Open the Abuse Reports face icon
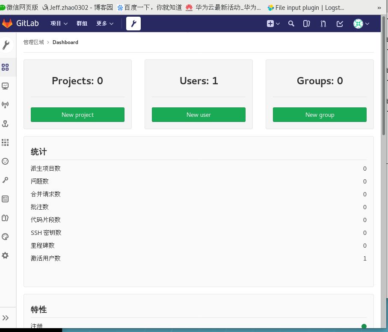388x332 pixels. pos(5,161)
